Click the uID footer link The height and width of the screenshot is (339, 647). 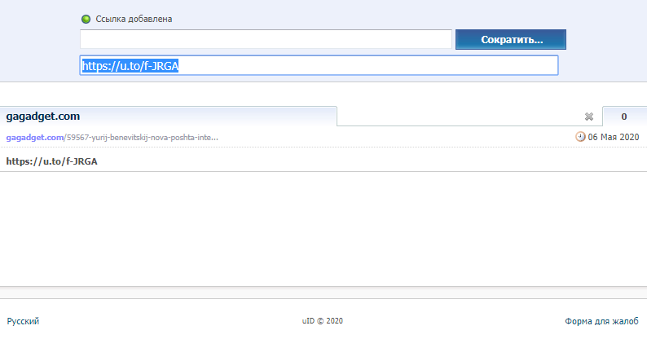click(x=308, y=321)
